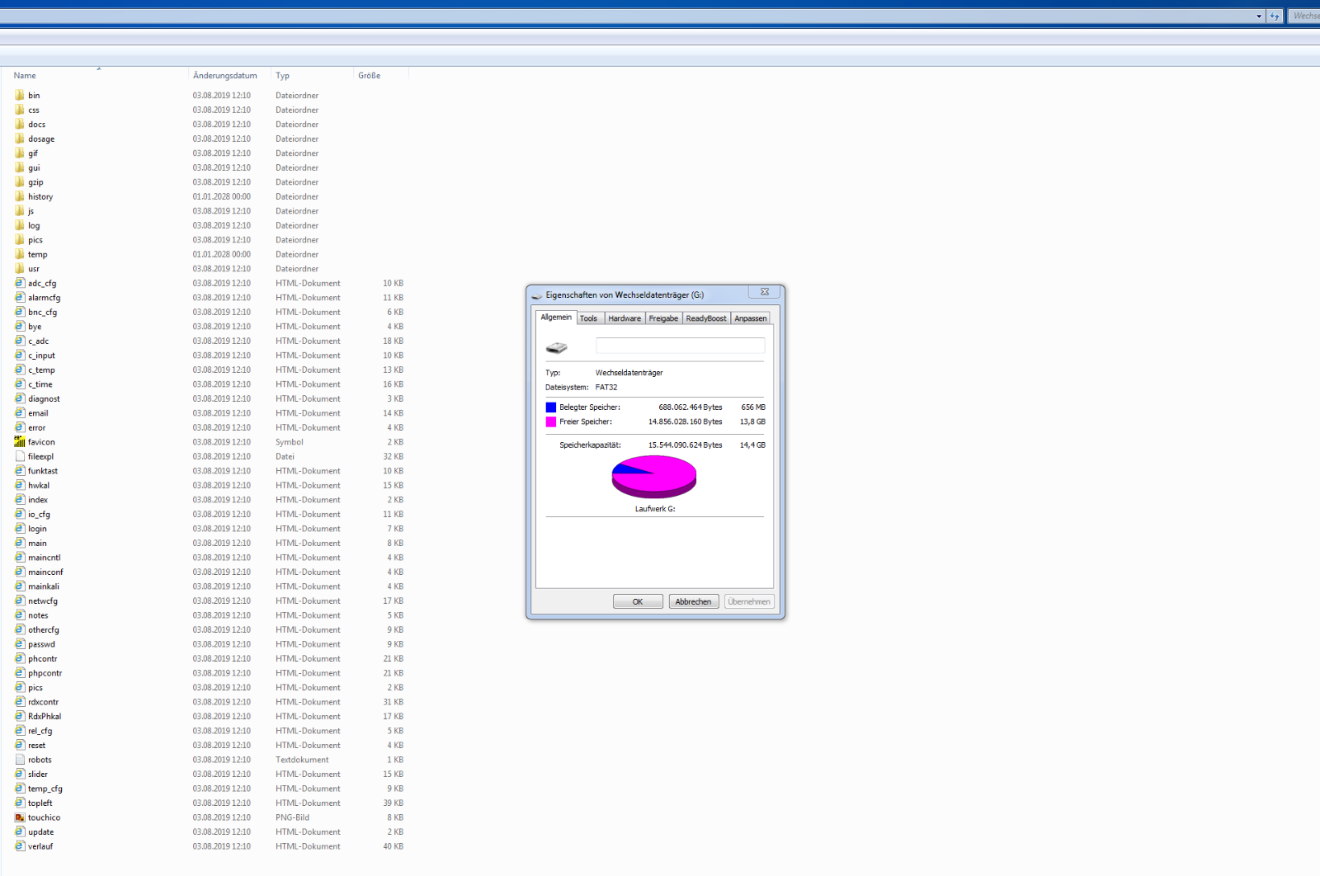This screenshot has width=1320, height=876.
Task: Switch to the Tools tab
Action: (x=588, y=318)
